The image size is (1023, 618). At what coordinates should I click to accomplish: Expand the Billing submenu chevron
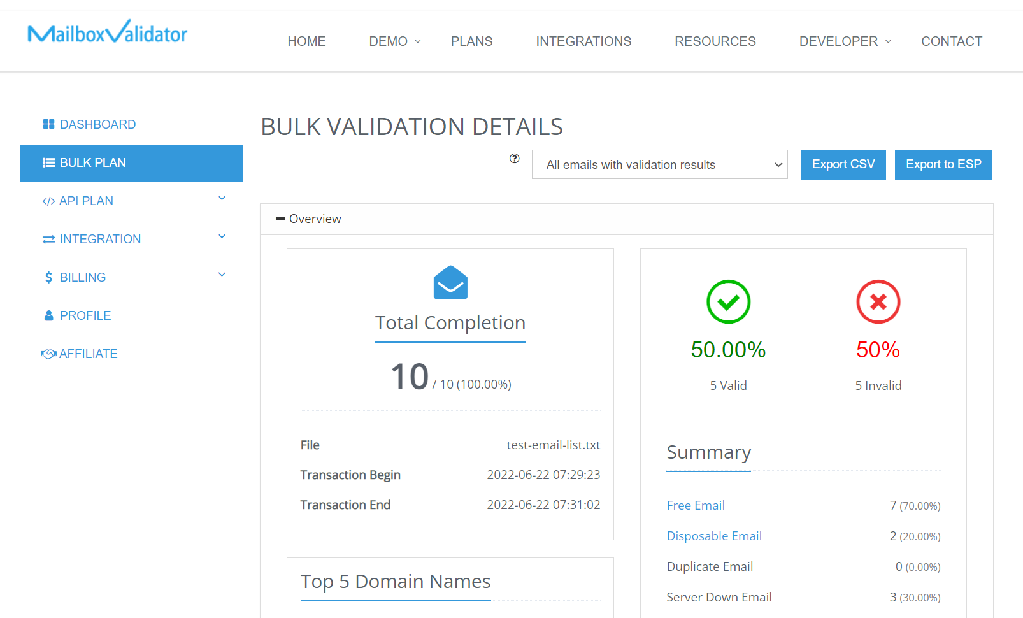pyautogui.click(x=222, y=275)
